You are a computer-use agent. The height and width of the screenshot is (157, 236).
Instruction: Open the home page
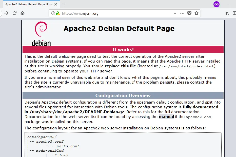click(x=23, y=13)
